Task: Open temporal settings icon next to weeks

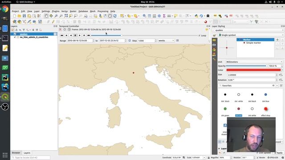Action: point(177,40)
